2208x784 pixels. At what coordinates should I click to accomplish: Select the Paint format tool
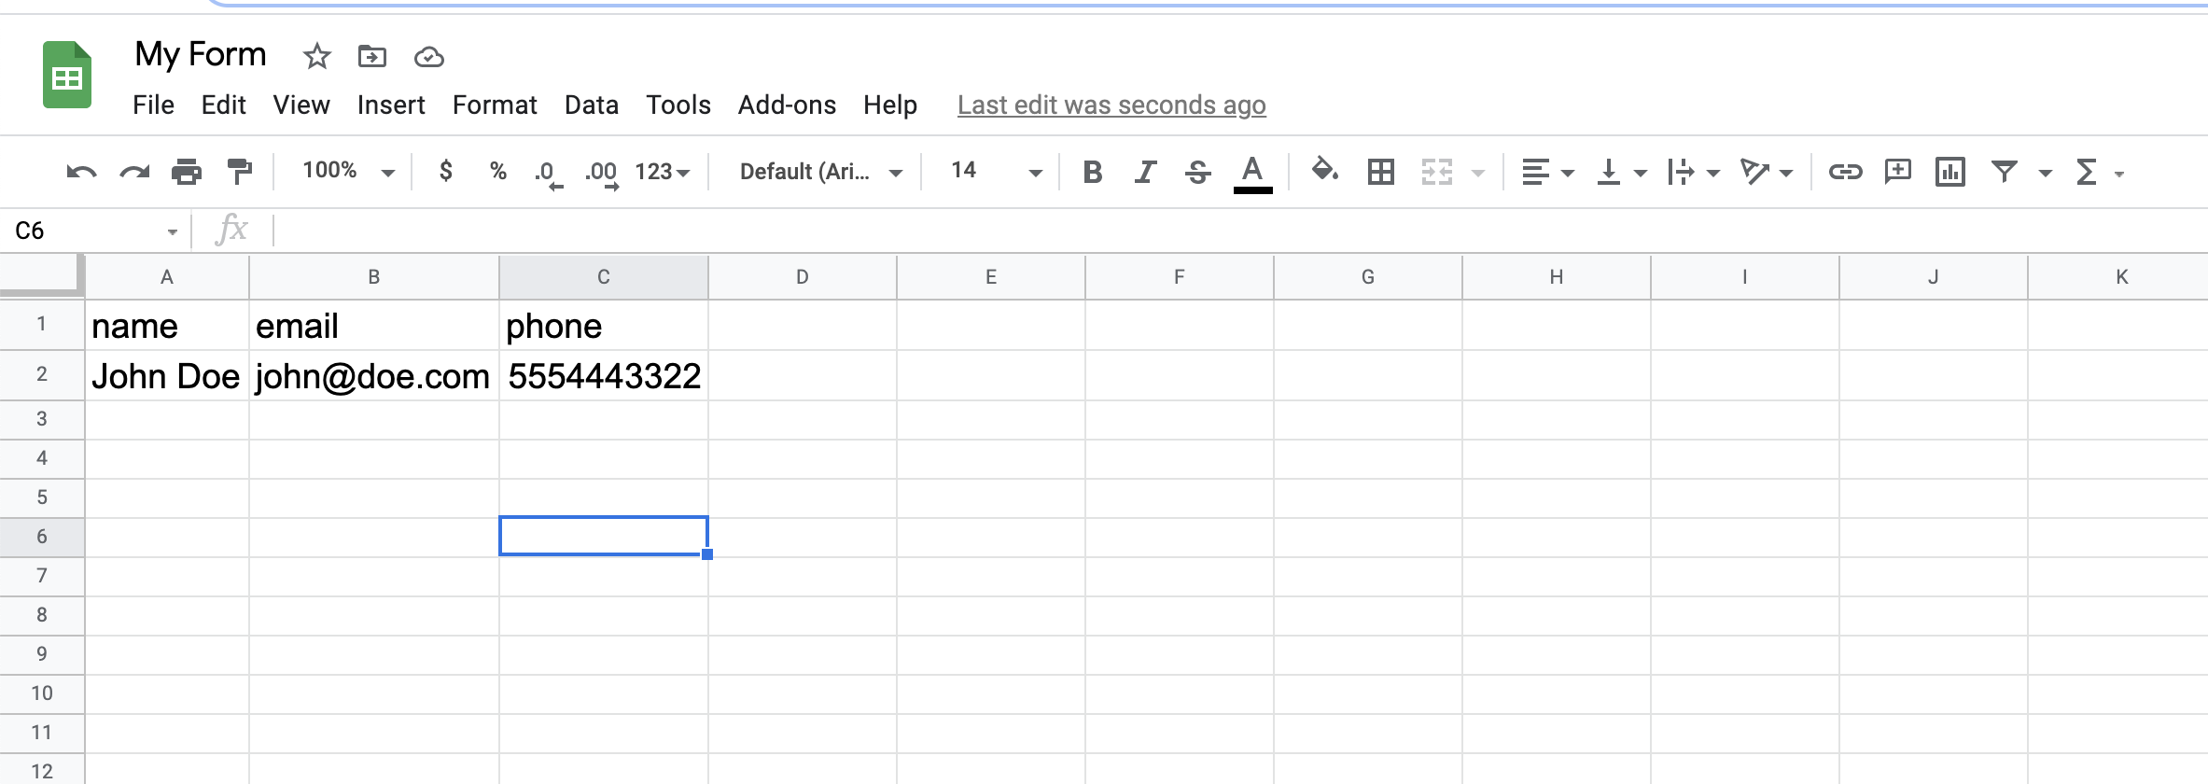point(240,172)
